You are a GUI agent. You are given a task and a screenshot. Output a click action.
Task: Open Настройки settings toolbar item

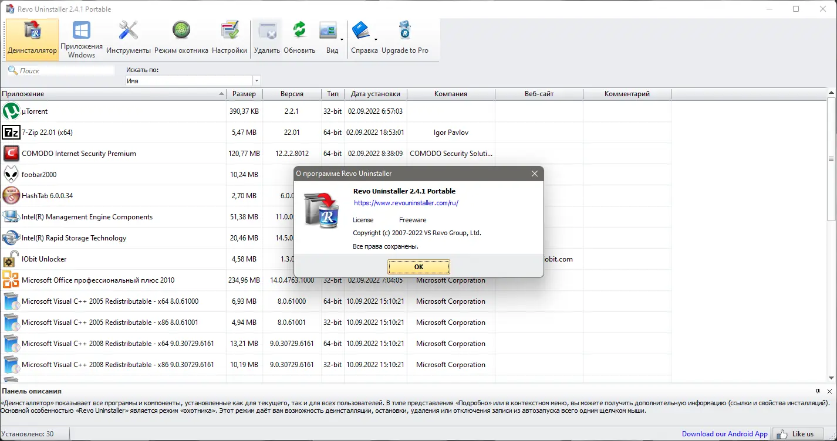230,39
